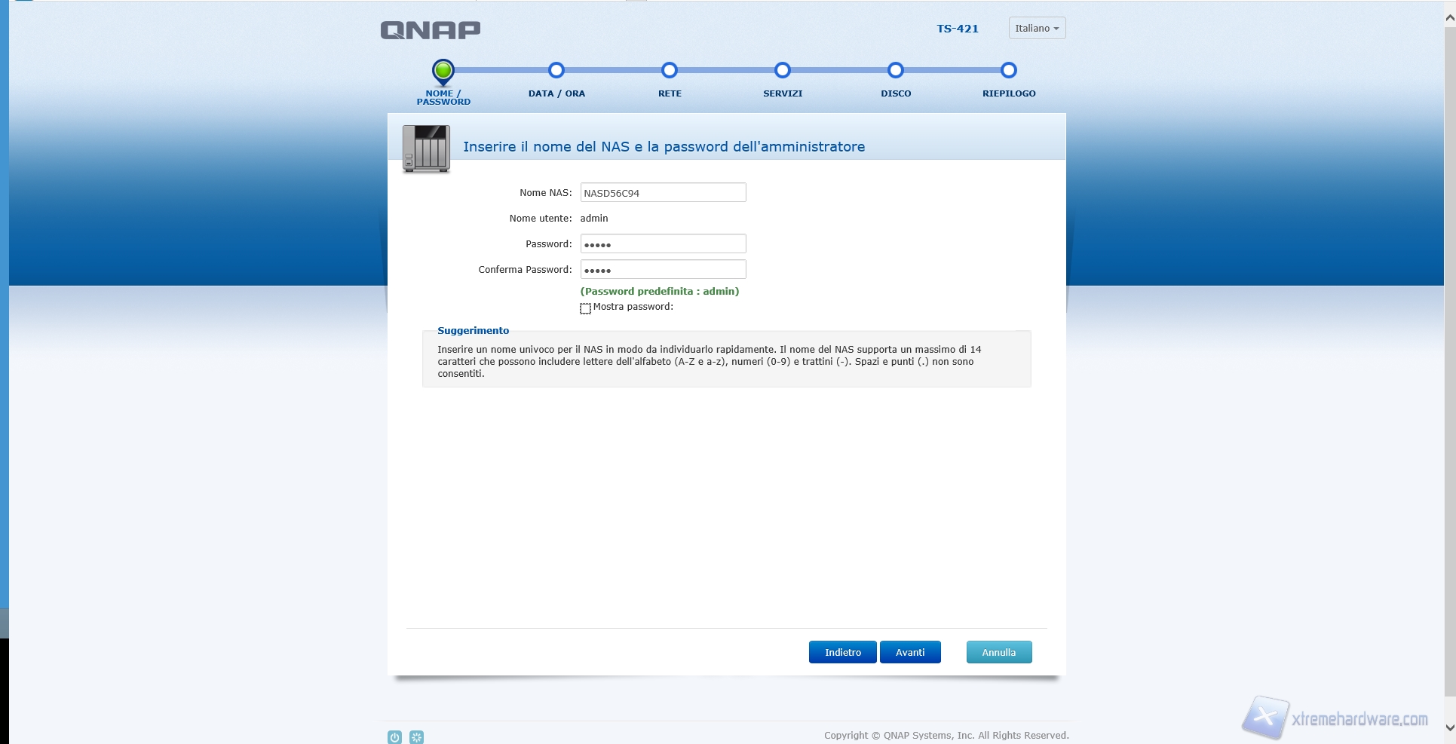This screenshot has height=744, width=1456.
Task: Click the restart spinner icon in footer
Action: tap(416, 737)
